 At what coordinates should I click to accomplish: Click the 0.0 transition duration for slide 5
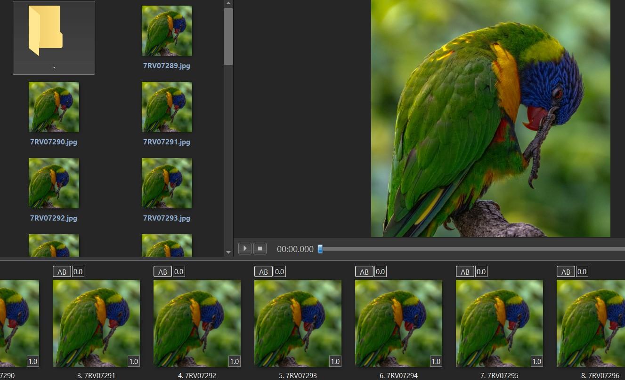tap(280, 272)
